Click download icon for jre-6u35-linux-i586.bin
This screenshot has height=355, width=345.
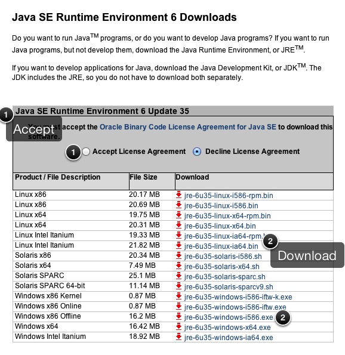(178, 205)
